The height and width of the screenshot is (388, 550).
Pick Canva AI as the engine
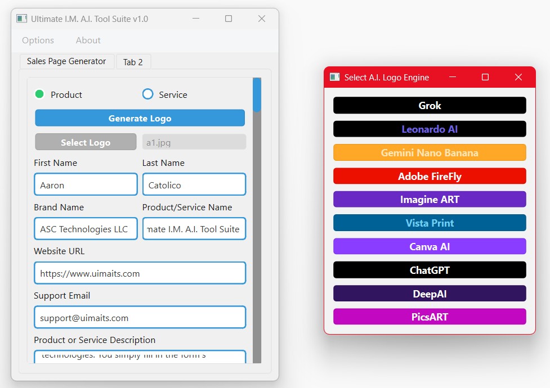[429, 246]
